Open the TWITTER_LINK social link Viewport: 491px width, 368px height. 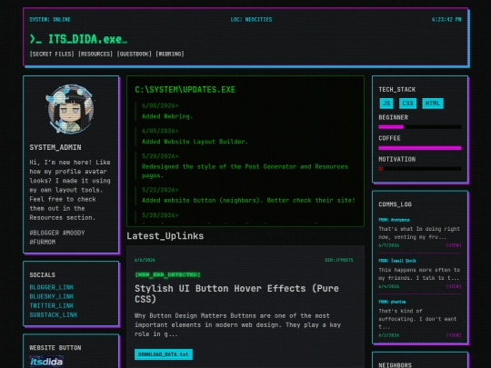click(52, 305)
